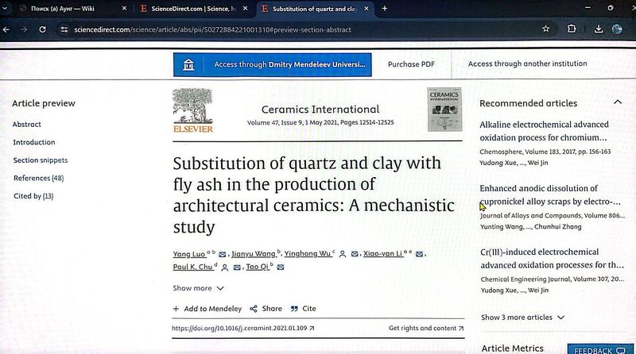Switch to the ScienceDirect.com tab
The height and width of the screenshot is (354, 636).
(192, 9)
